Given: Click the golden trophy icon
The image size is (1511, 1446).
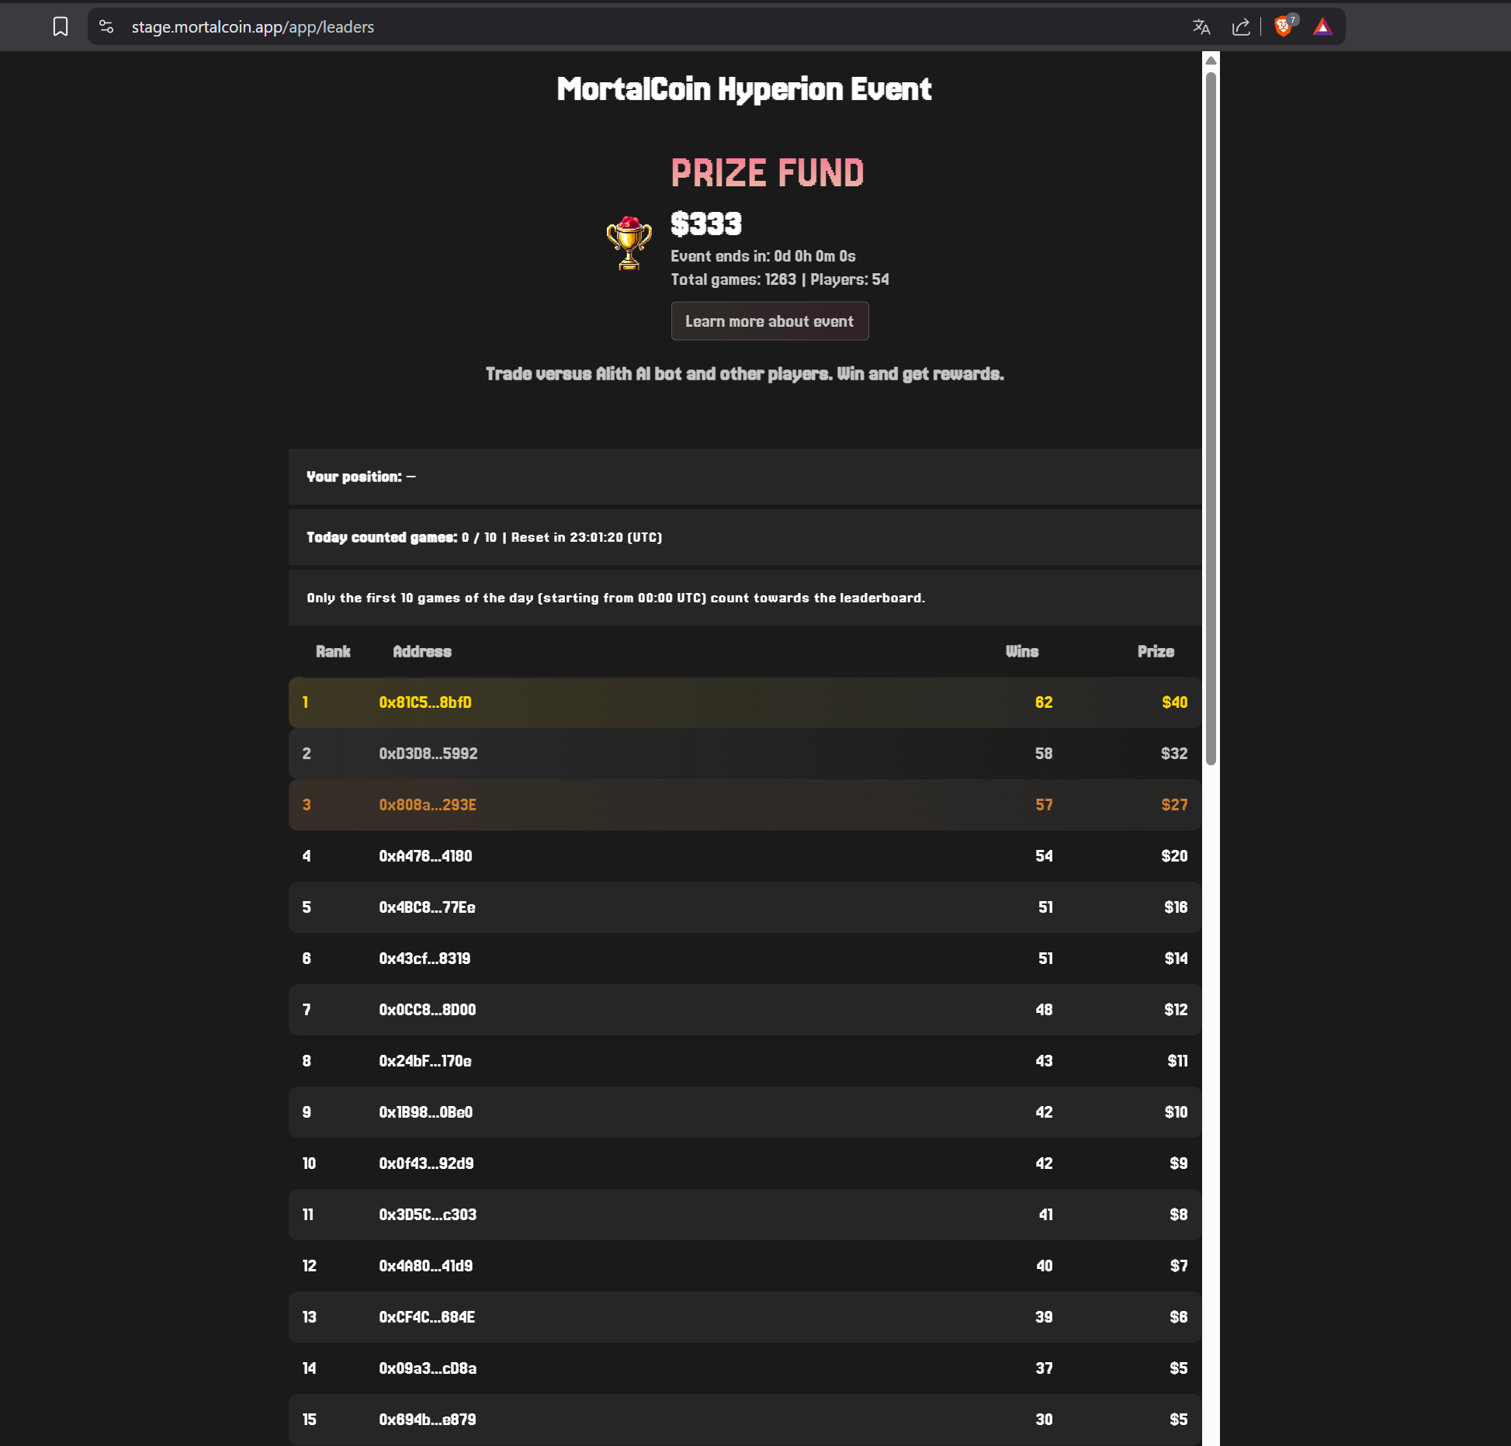Looking at the screenshot, I should 629,243.
